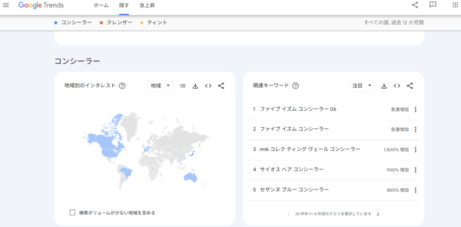Click the コンシーラー section heading
The width and height of the screenshot is (461, 227).
pyautogui.click(x=77, y=61)
